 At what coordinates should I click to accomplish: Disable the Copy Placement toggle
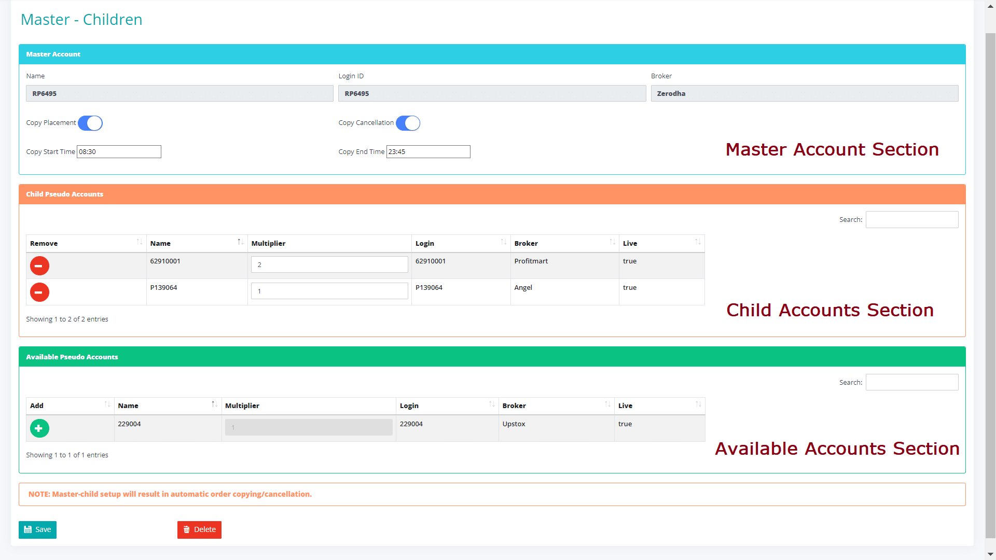(90, 123)
